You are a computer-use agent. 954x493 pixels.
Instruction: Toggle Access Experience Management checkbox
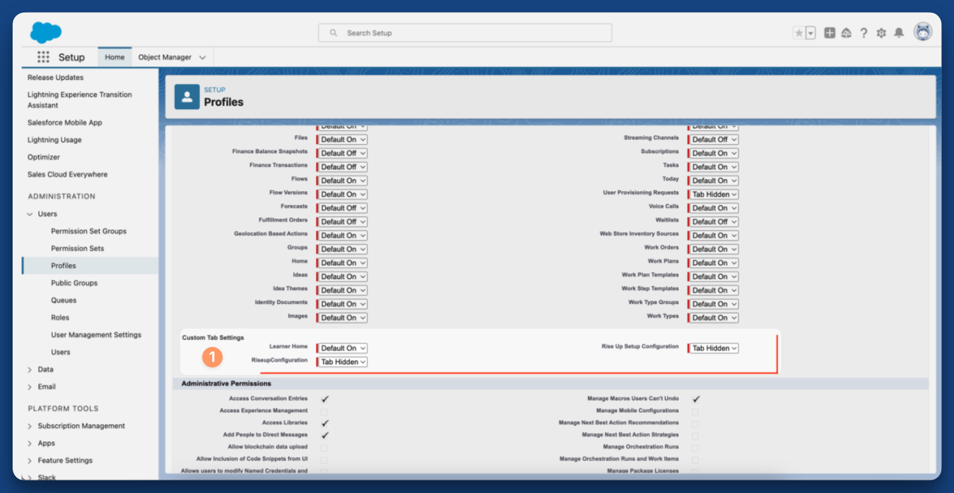pyautogui.click(x=324, y=412)
